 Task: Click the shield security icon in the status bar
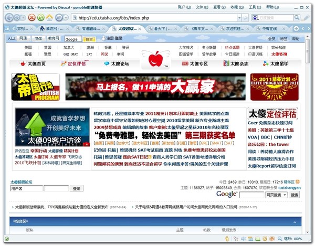(265, 239)
